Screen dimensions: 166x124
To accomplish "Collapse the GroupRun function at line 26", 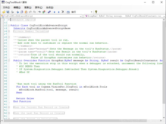I will point(9,60).
